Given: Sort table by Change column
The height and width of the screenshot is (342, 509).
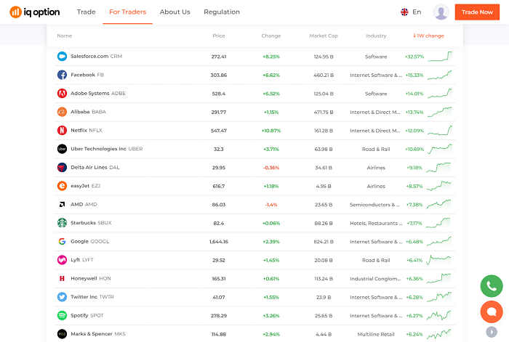Looking at the screenshot, I should click(x=271, y=36).
